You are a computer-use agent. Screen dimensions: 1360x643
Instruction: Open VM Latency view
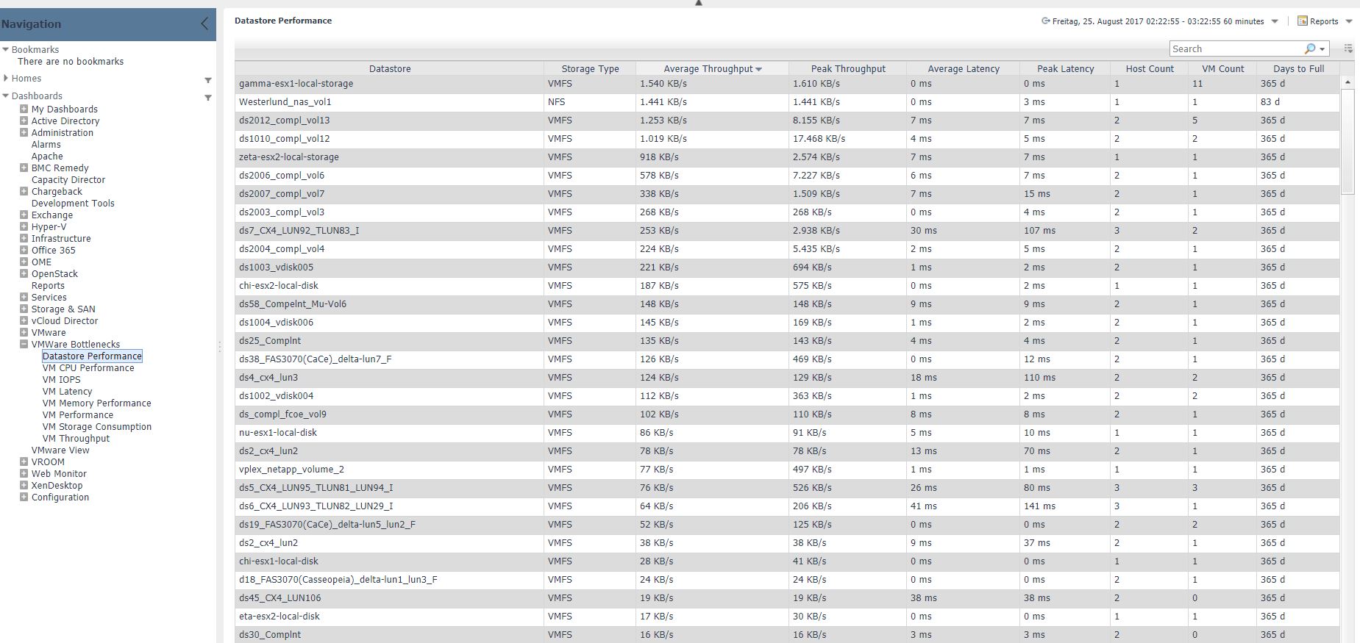68,392
